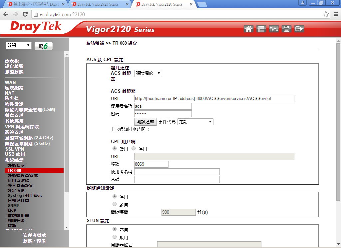341x248 pixels.
Task: Open the SNMP sidebar link
Action: tap(13, 206)
